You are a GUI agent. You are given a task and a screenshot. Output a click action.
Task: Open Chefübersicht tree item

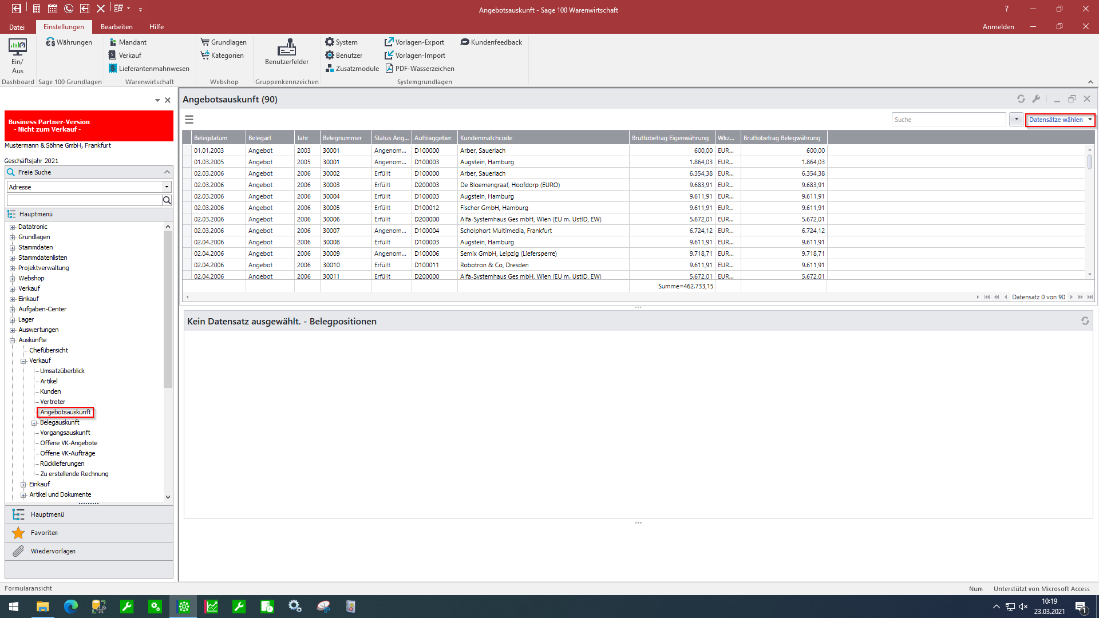click(49, 350)
